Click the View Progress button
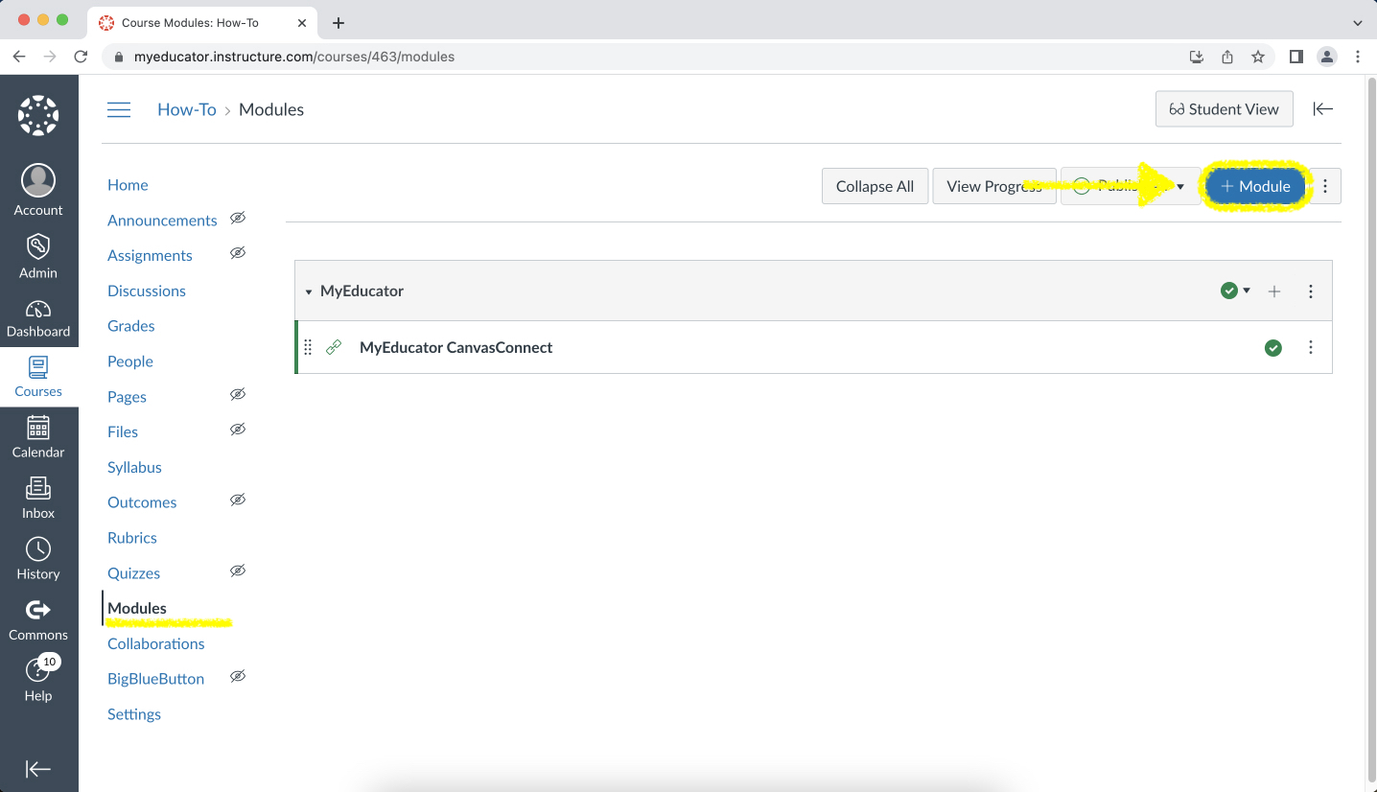 coord(994,186)
